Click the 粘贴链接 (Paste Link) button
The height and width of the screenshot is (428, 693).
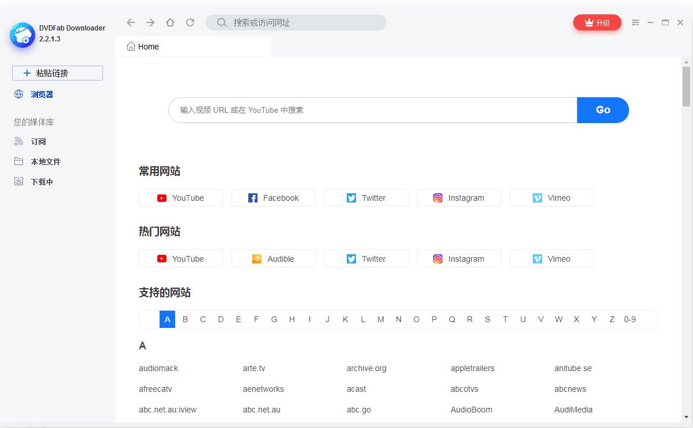57,72
